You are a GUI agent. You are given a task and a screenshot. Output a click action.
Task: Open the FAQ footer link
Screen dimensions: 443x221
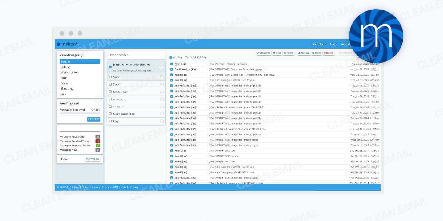tap(125, 187)
